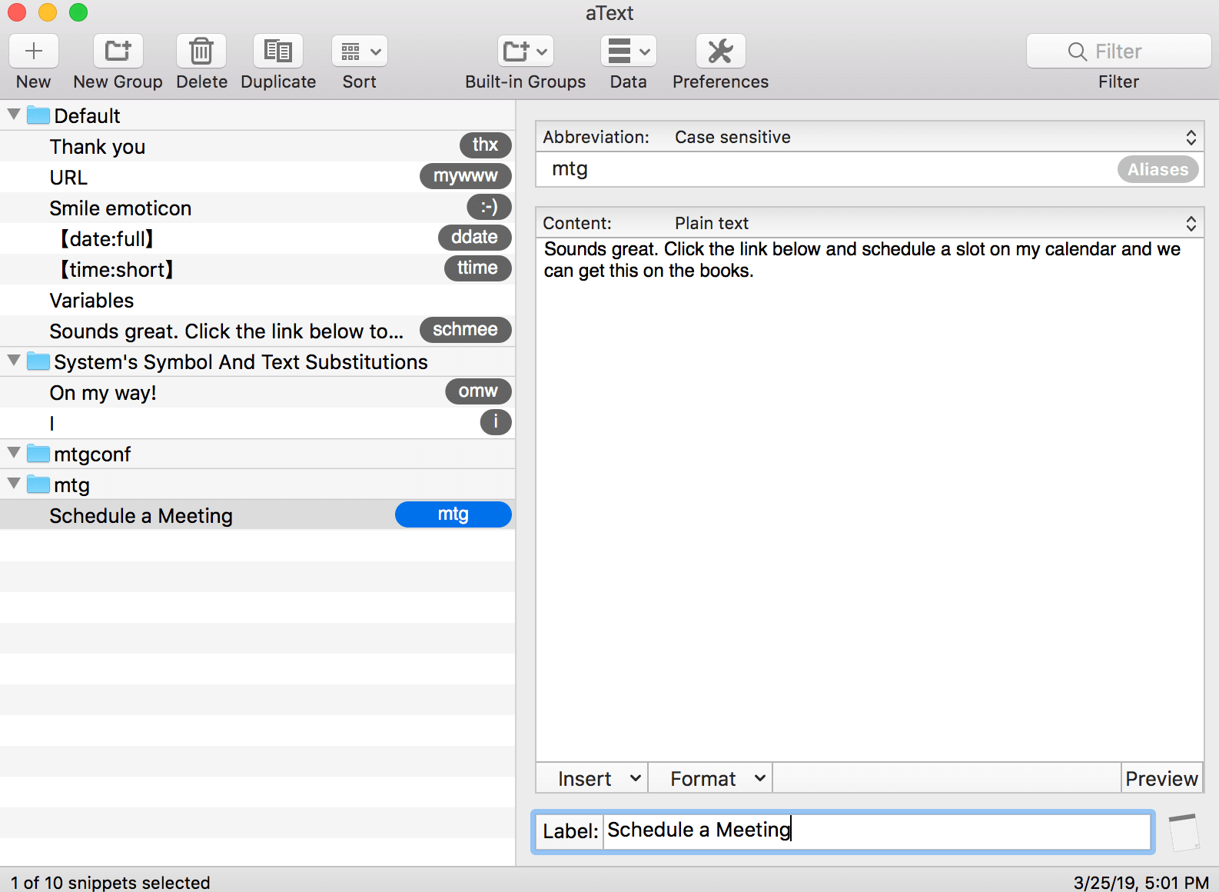Select the Variables snippet
1219x892 pixels.
tap(257, 300)
